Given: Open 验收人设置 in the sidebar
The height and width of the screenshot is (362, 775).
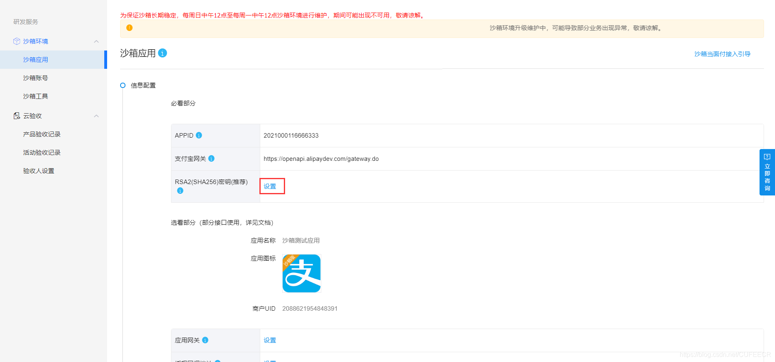Looking at the screenshot, I should coord(39,171).
